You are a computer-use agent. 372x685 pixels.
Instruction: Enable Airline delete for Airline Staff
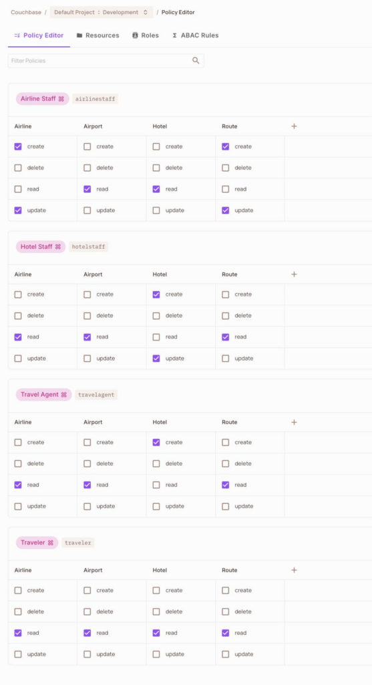tap(18, 168)
